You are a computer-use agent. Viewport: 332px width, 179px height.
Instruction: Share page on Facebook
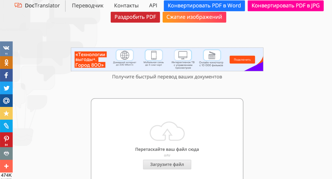point(6,75)
